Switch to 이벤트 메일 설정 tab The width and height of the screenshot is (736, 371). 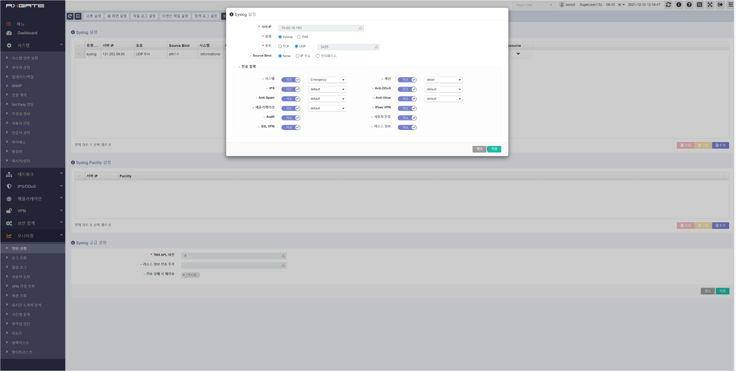175,16
